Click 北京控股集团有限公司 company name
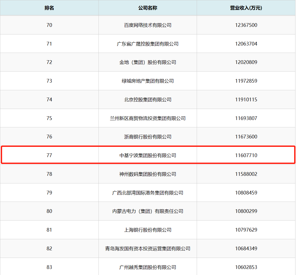Viewport: 296px width, 275px height. (148, 100)
